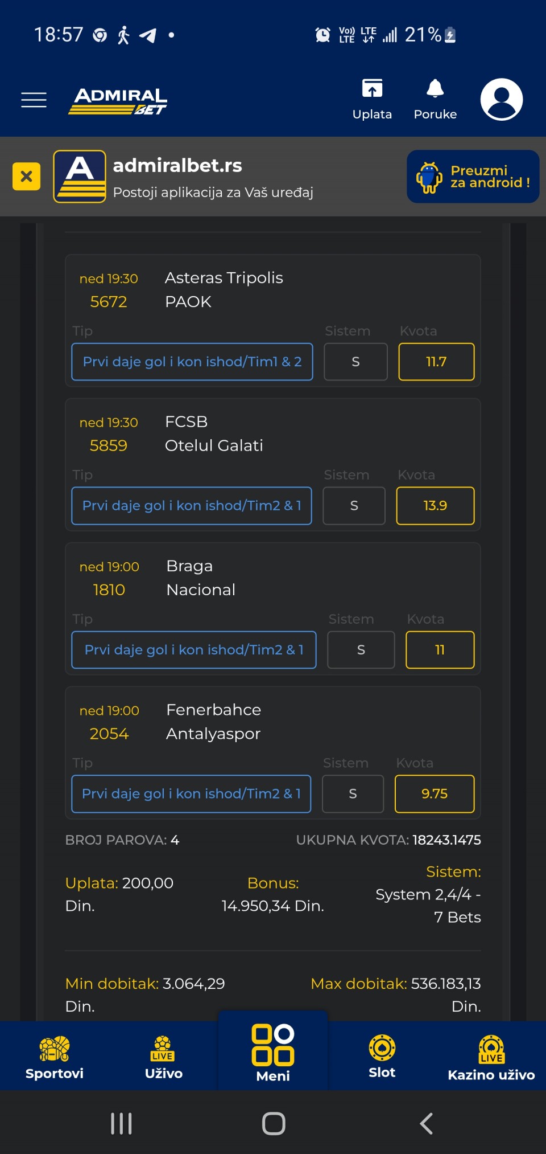Image resolution: width=546 pixels, height=1154 pixels.
Task: Toggle the S system for FCSB match
Action: [x=354, y=506]
